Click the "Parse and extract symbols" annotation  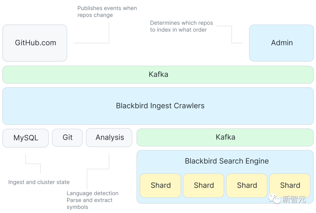click(x=90, y=203)
